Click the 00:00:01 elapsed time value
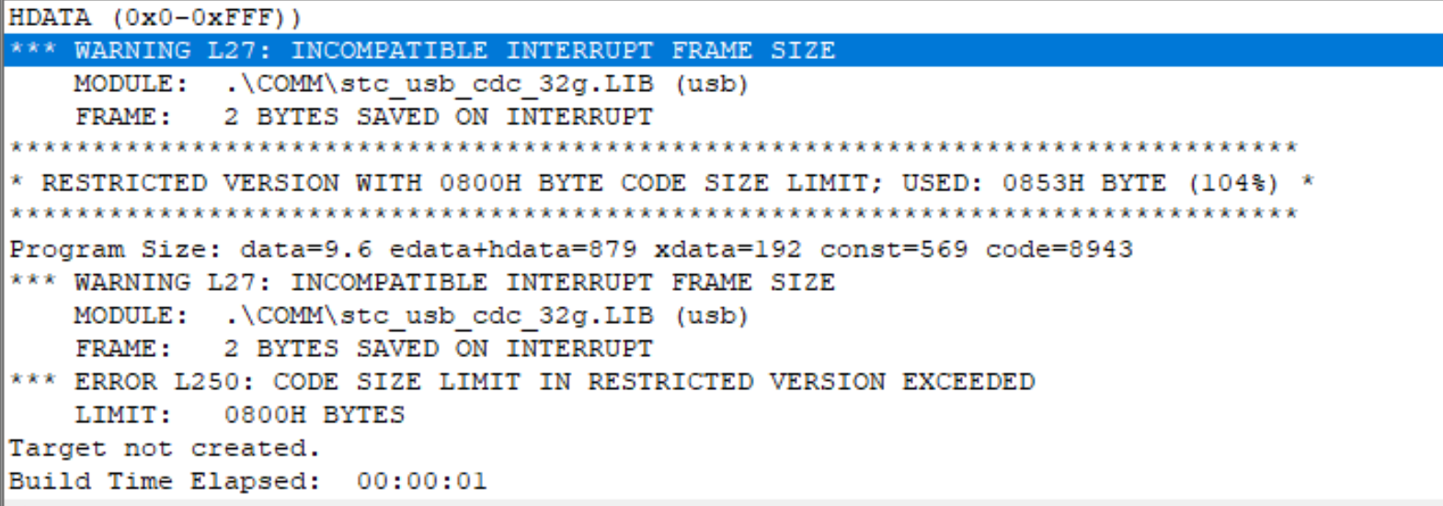 [x=422, y=481]
